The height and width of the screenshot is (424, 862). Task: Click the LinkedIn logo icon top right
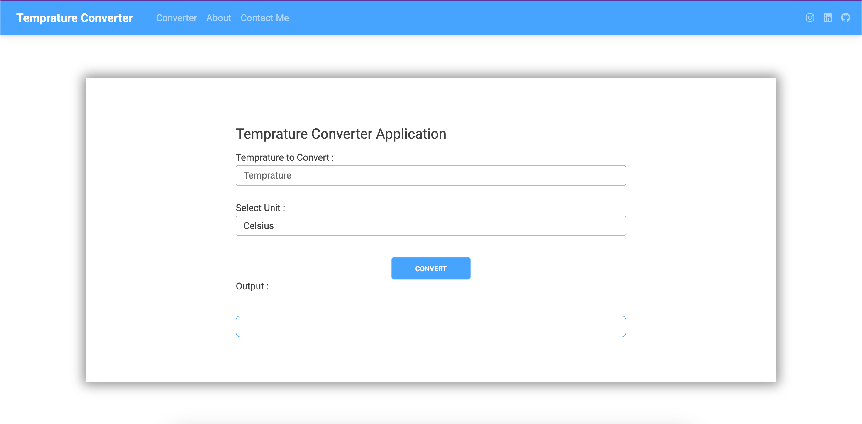click(828, 18)
